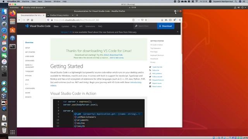
Task: Show Applications grid in Ubuntu dock
Action: click(12, 132)
